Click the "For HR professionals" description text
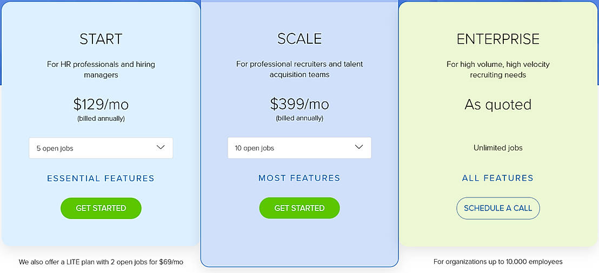Viewport: 599px width, 273px height. coord(101,70)
